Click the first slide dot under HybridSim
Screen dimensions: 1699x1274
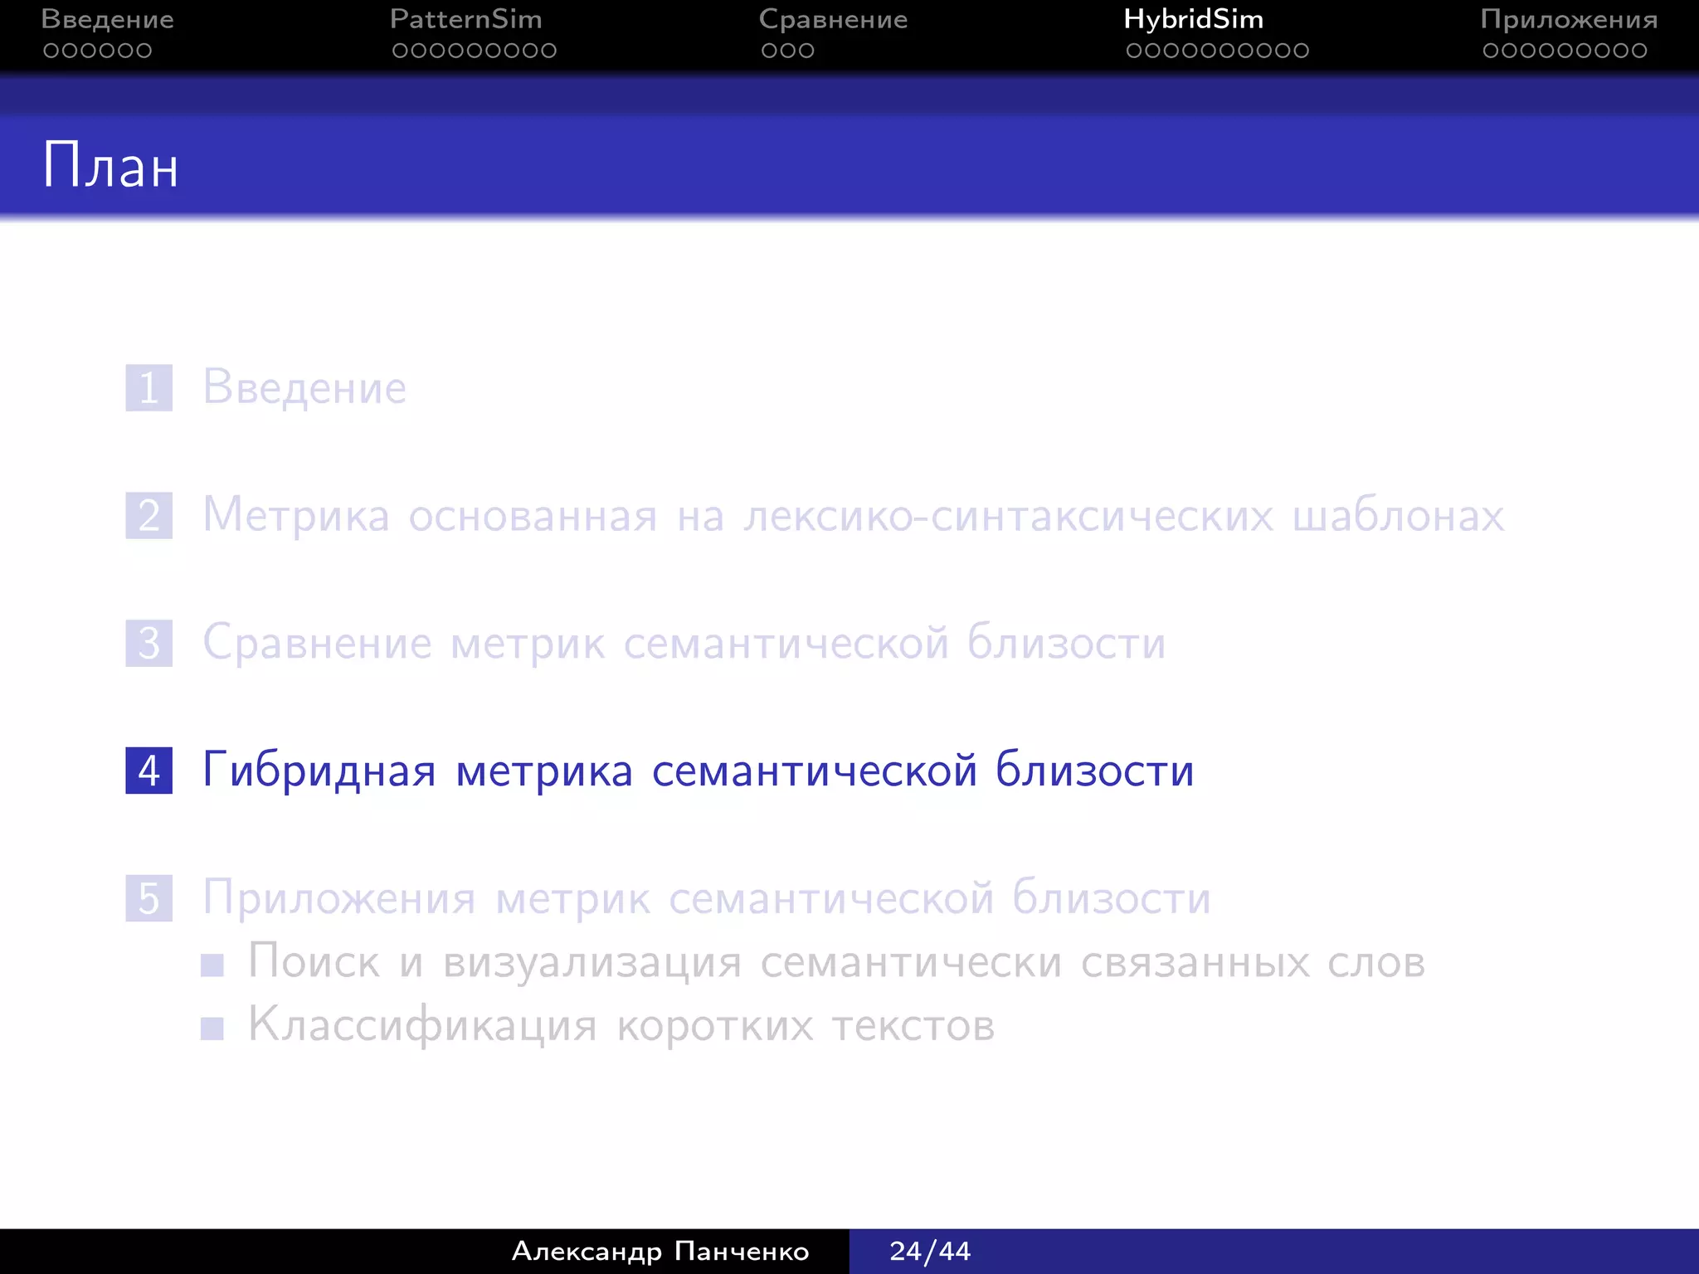[1134, 51]
